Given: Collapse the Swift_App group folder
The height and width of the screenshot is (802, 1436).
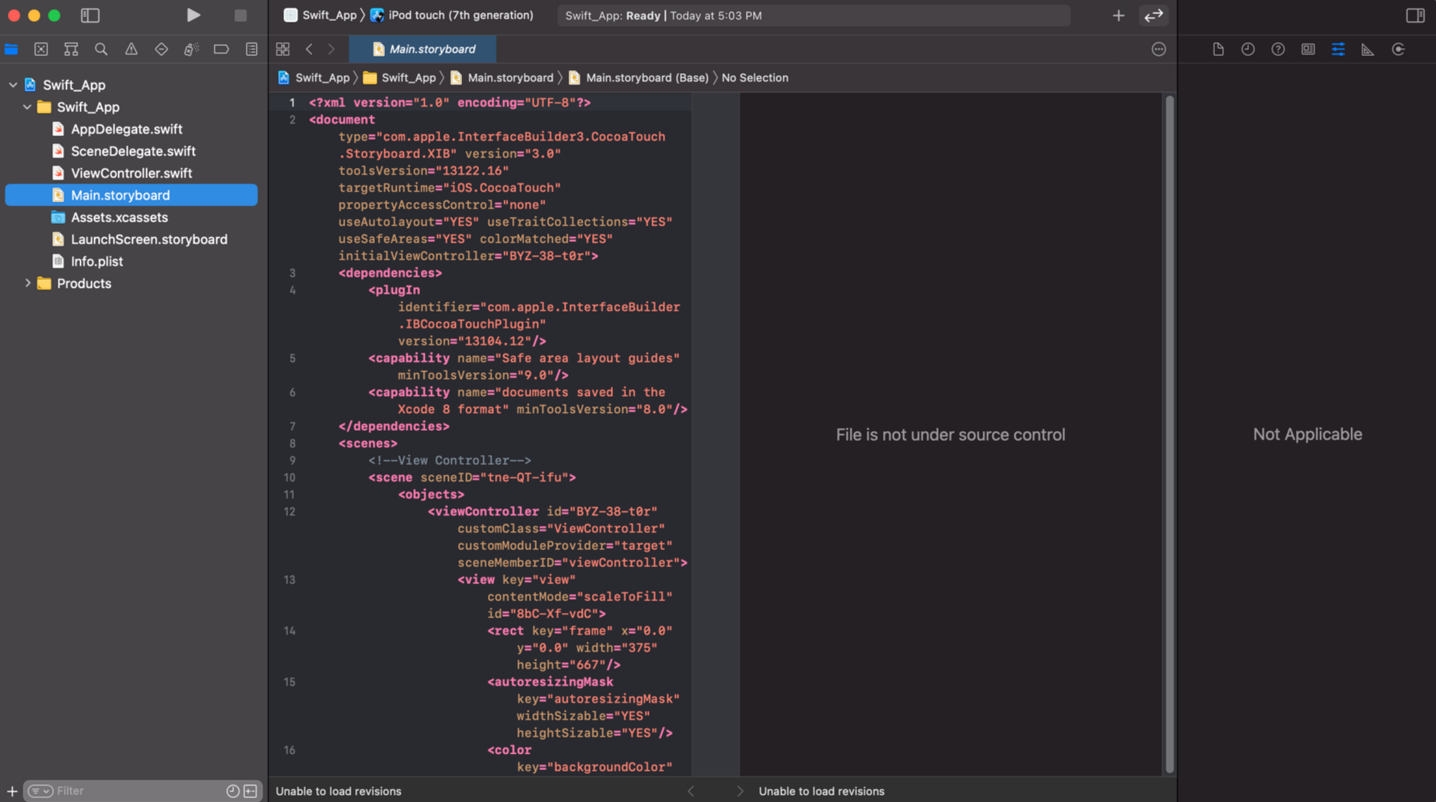Looking at the screenshot, I should 27,107.
